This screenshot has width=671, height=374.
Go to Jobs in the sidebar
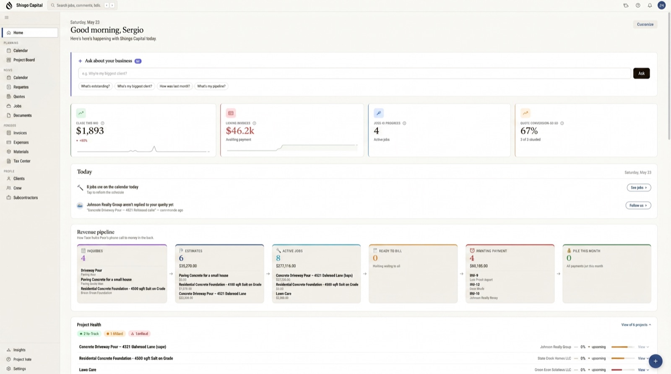pos(29,106)
